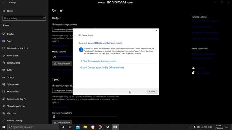Open Cortana from the taskbar
Screen dimensions: 232x130
63,127
